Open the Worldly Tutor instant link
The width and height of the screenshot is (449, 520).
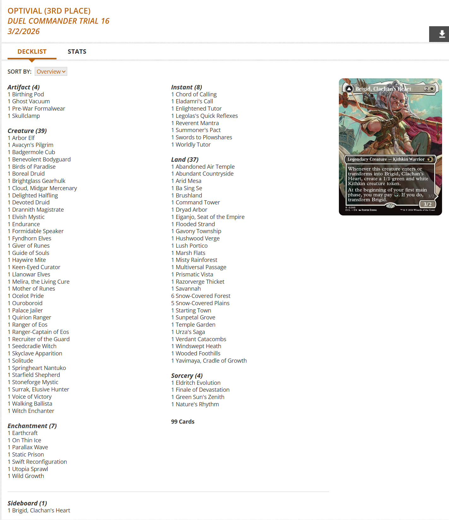193,144
